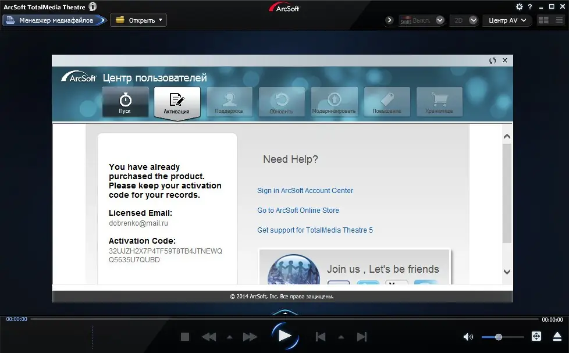The height and width of the screenshot is (353, 569).
Task: Click the total time 00:00:00 on right
Action: click(552, 320)
